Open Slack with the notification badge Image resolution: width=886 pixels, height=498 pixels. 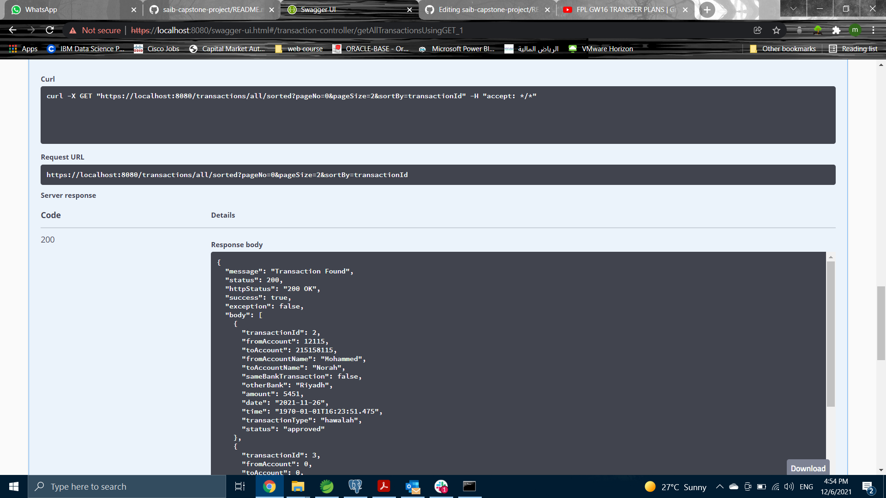point(441,486)
